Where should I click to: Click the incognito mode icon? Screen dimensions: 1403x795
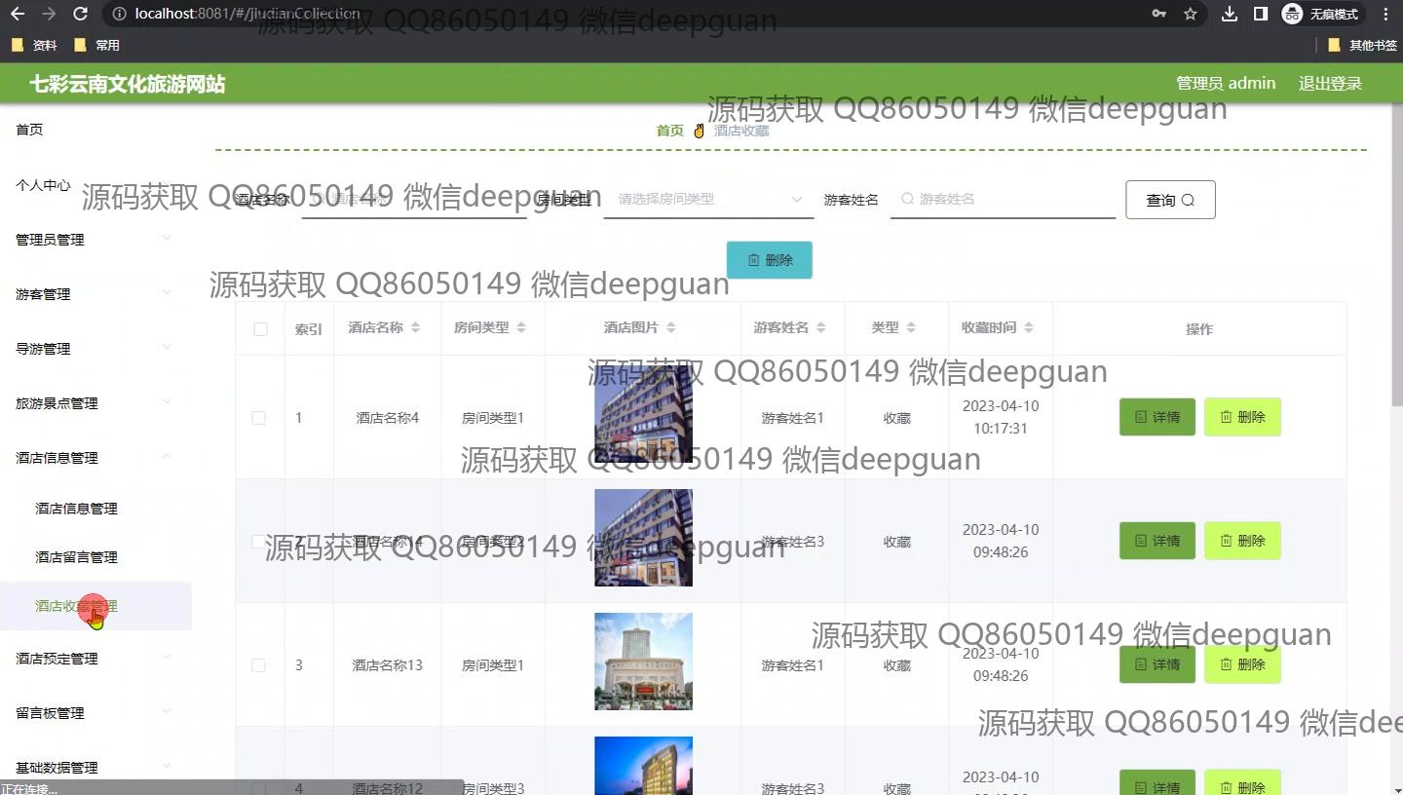pyautogui.click(x=1292, y=14)
